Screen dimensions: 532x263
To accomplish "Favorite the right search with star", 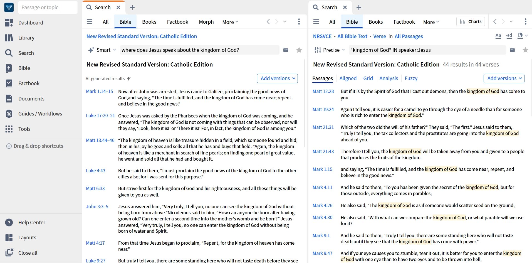I will 526,50.
